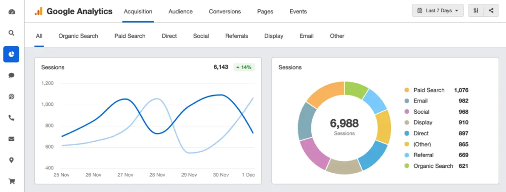Select the highlighted pie chart analytics icon
This screenshot has height=192, width=506.
[11, 54]
